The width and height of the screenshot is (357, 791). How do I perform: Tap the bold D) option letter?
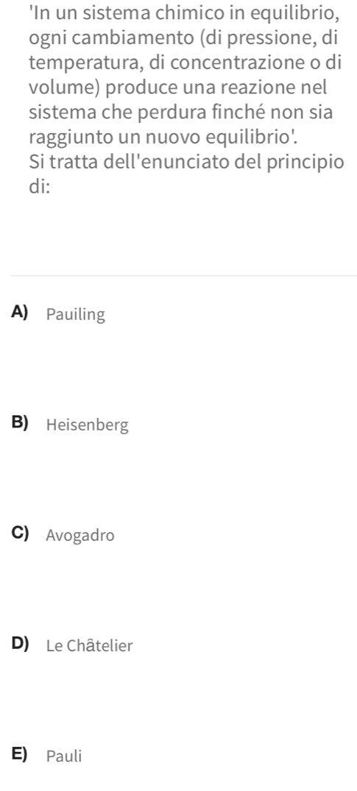[x=20, y=644]
